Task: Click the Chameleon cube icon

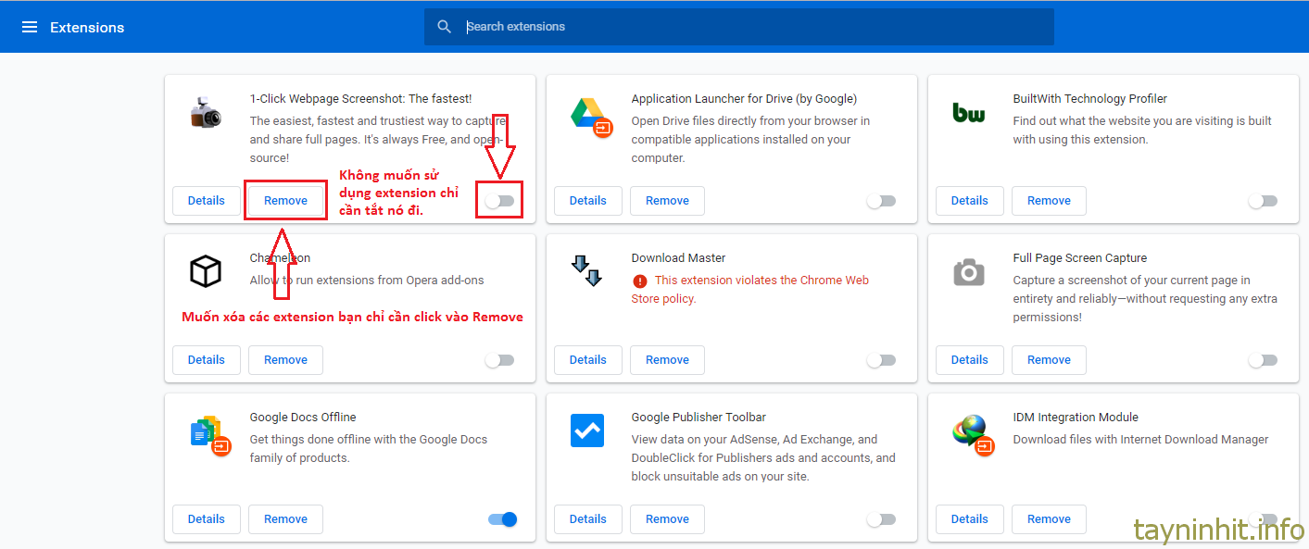Action: click(206, 271)
